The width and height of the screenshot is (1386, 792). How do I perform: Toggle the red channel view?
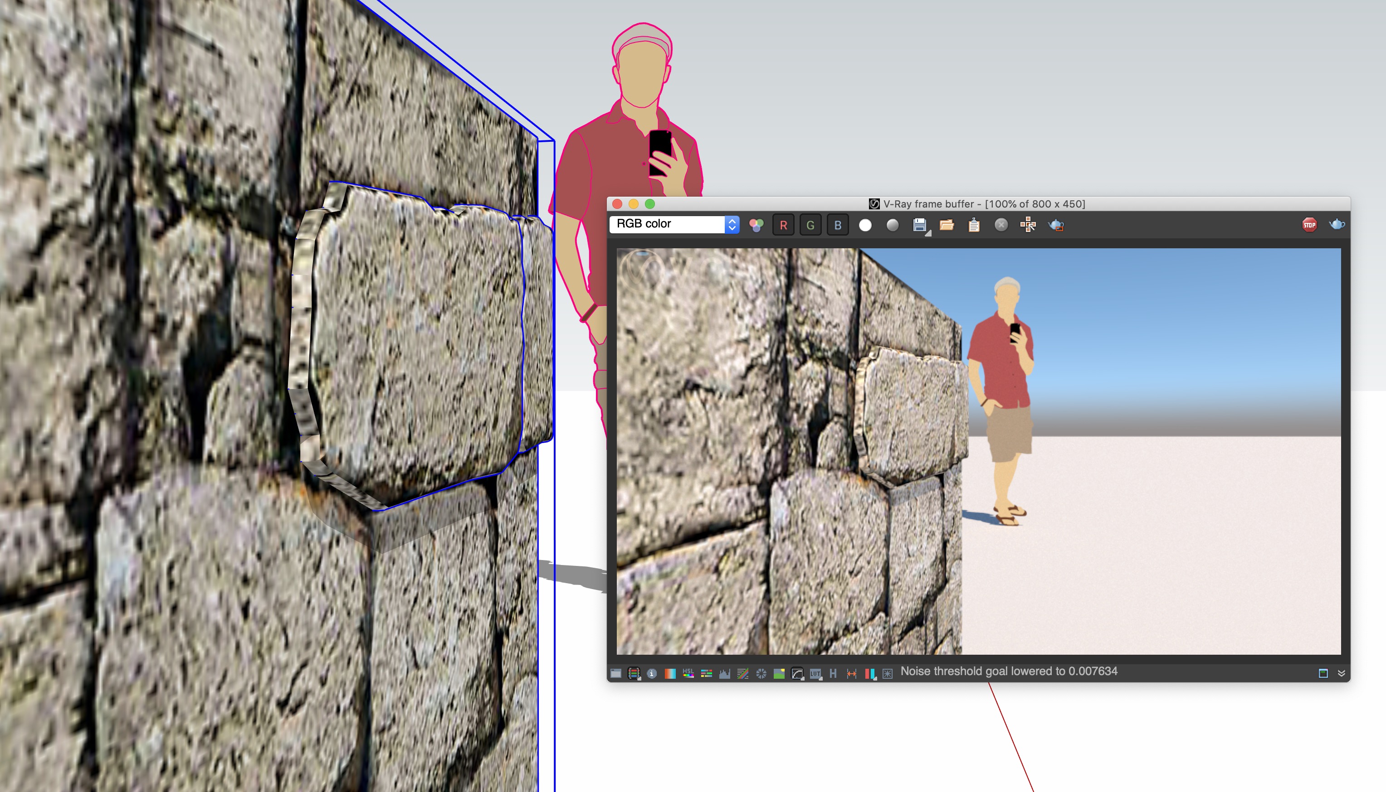click(x=783, y=225)
